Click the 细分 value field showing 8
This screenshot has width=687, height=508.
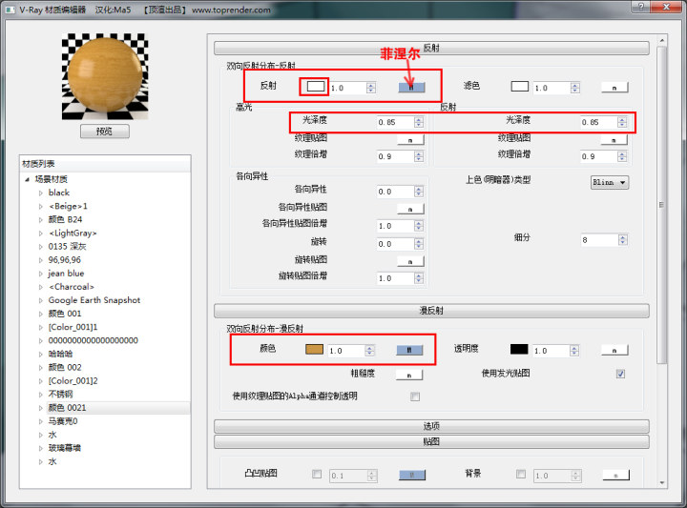pyautogui.click(x=599, y=240)
